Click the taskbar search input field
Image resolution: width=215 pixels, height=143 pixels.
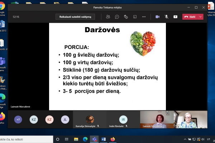26,139
